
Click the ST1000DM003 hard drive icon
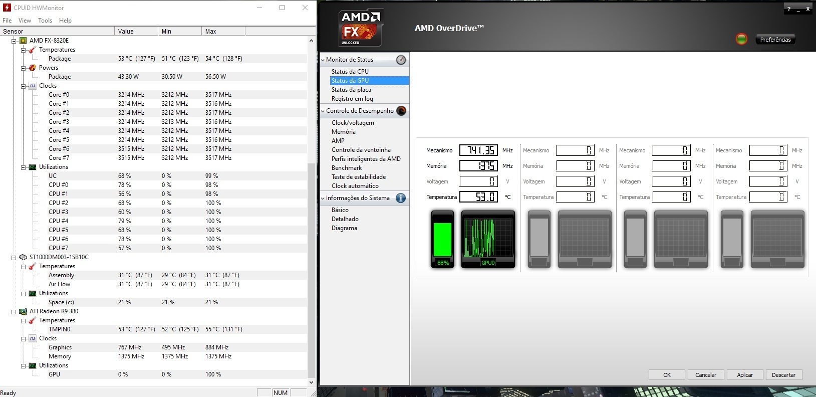click(23, 257)
